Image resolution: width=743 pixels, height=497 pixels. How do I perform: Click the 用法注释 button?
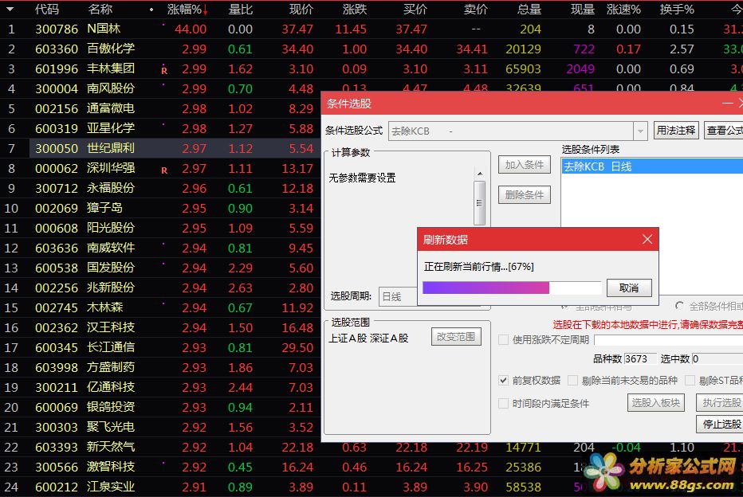coord(676,130)
